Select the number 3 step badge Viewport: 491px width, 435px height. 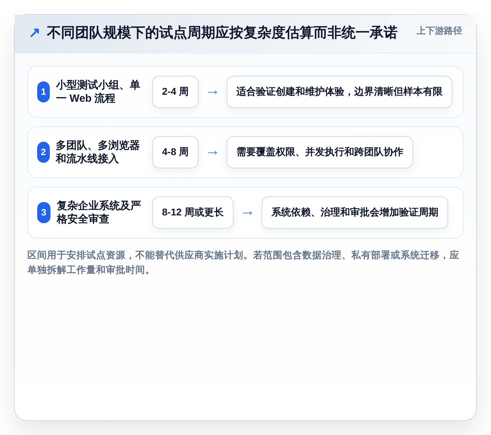(43, 213)
